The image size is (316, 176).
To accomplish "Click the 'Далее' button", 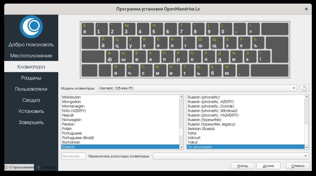I will pyautogui.click(x=268, y=166).
